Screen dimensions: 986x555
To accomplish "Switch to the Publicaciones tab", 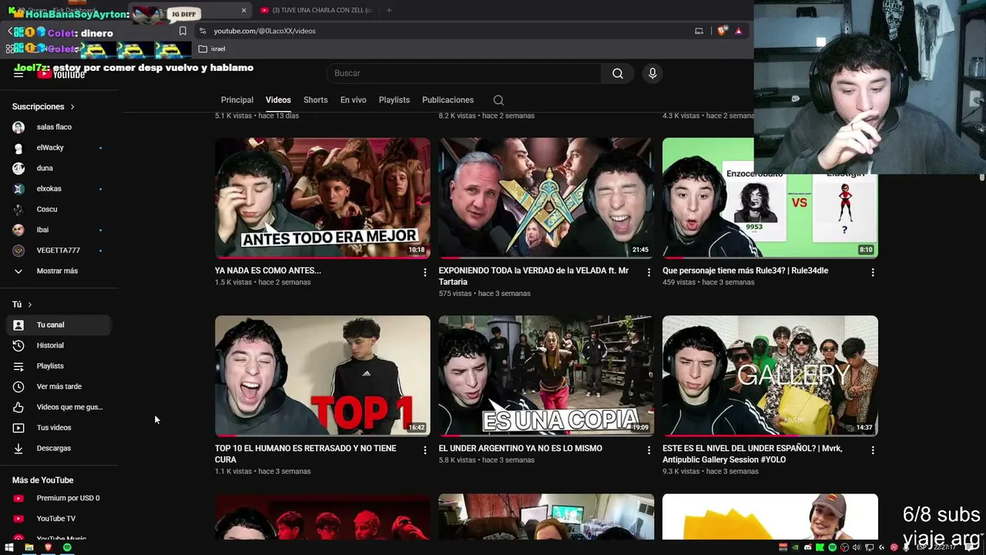I will [x=448, y=100].
